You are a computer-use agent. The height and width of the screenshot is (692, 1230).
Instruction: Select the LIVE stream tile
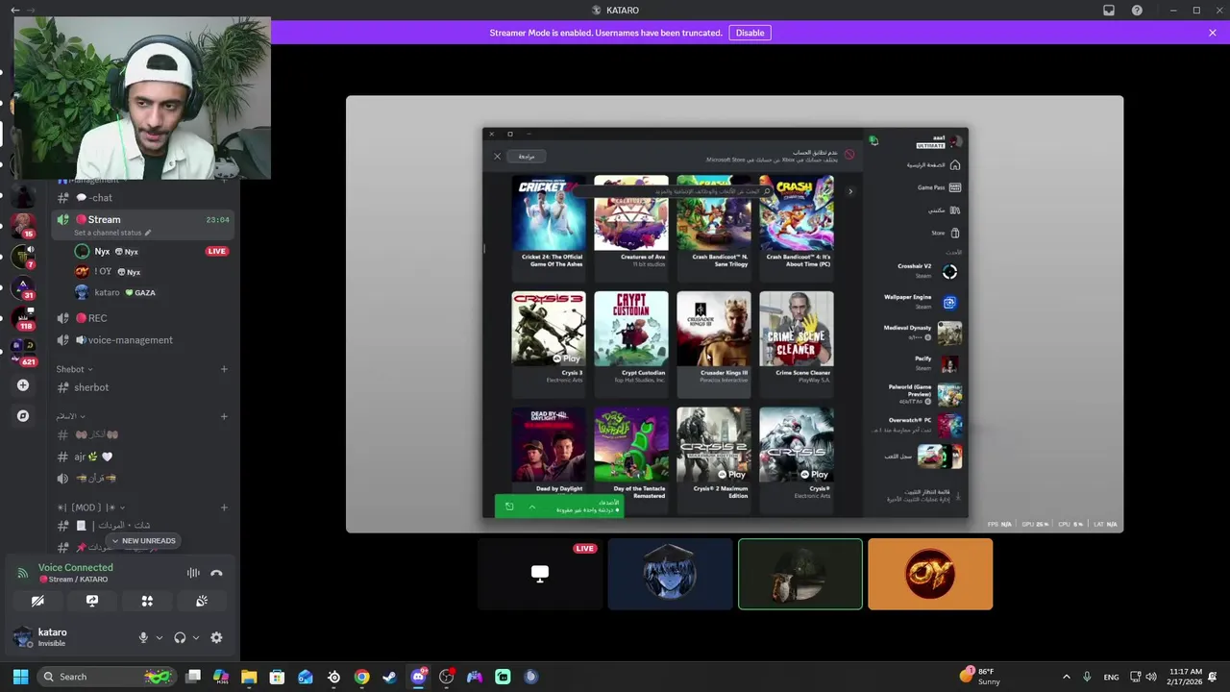click(540, 574)
